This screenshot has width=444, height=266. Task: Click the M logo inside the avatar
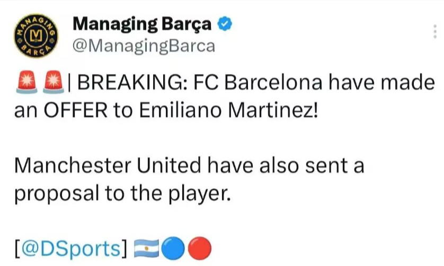coord(36,35)
